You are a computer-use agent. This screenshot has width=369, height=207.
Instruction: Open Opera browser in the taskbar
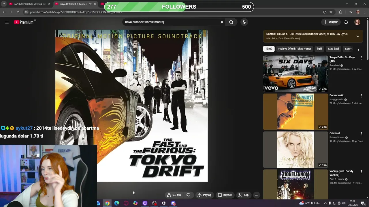tap(126, 203)
